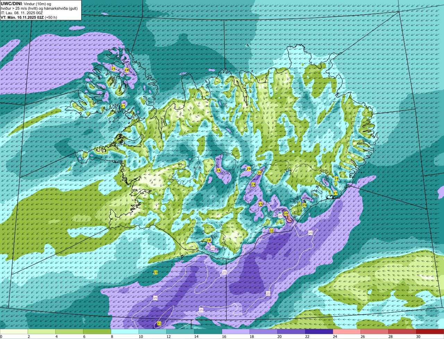Click tick label 14 under the color bar
This screenshot has height=339, width=444.
point(196,337)
